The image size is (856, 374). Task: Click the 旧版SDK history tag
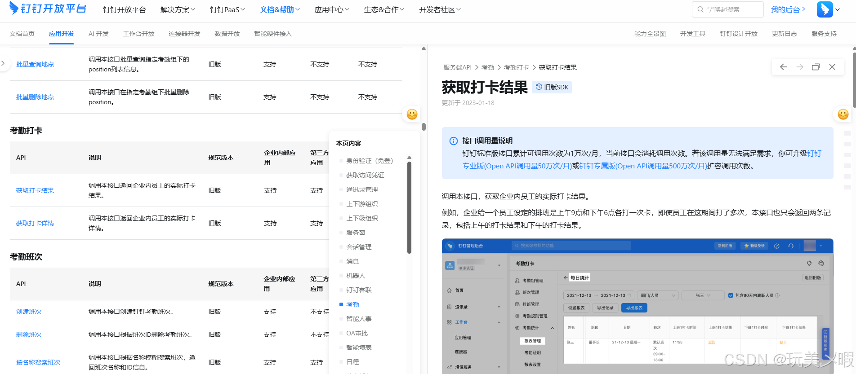pos(552,87)
